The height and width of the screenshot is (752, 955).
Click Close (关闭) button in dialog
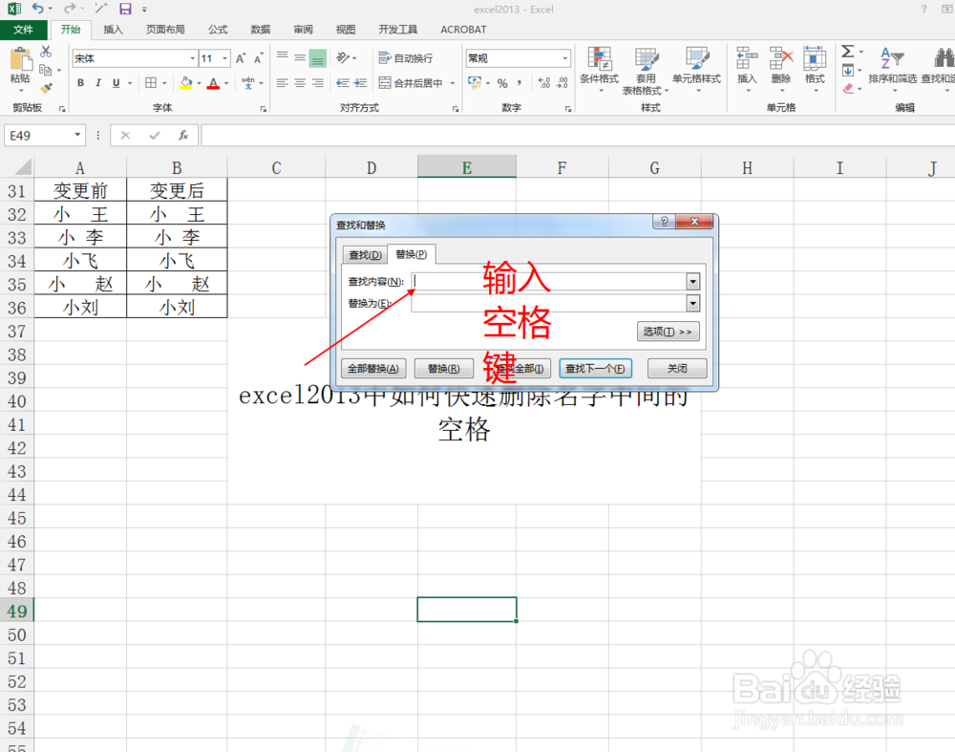[x=677, y=368]
